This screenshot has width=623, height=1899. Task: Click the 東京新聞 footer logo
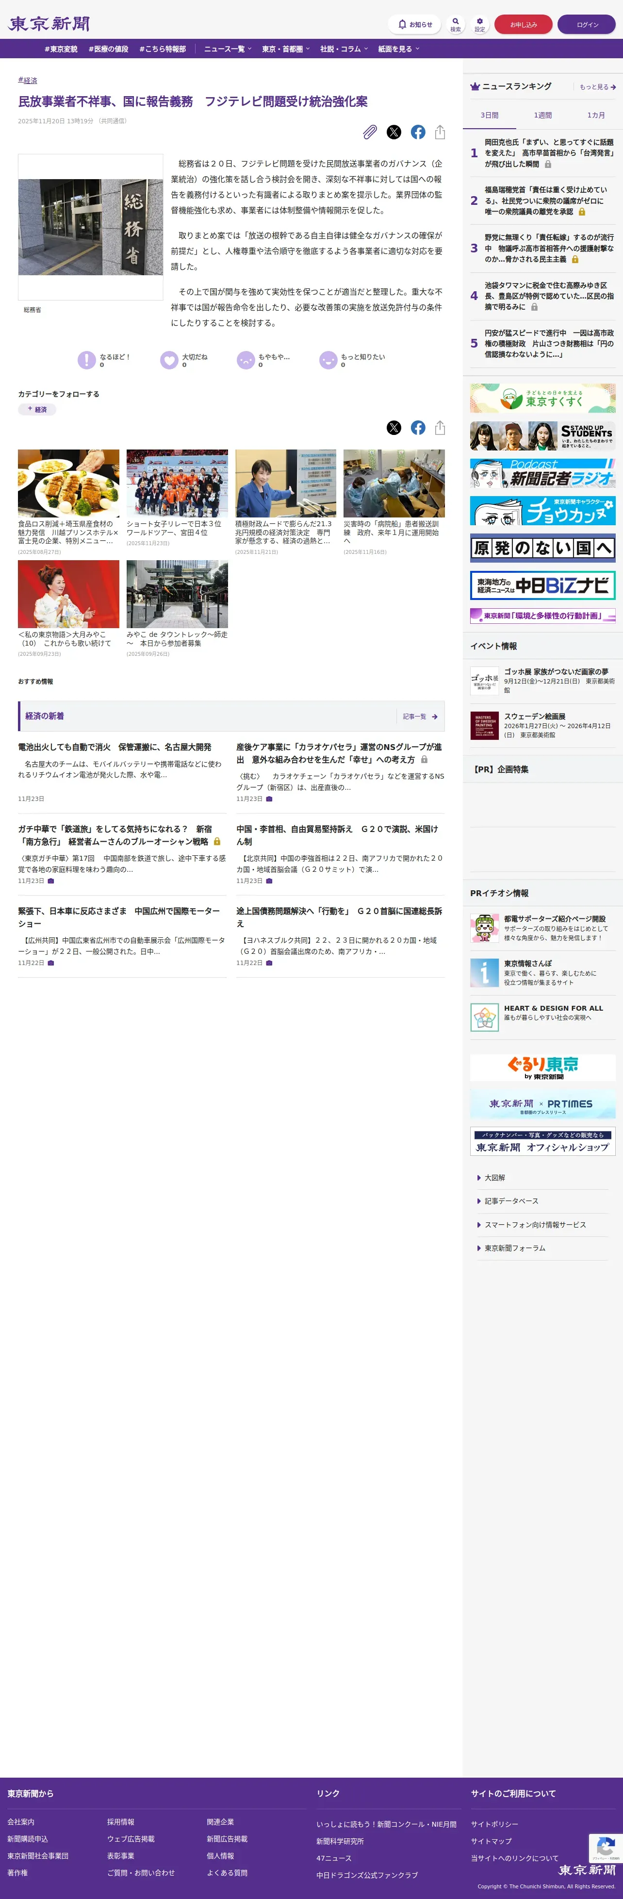tap(587, 1869)
